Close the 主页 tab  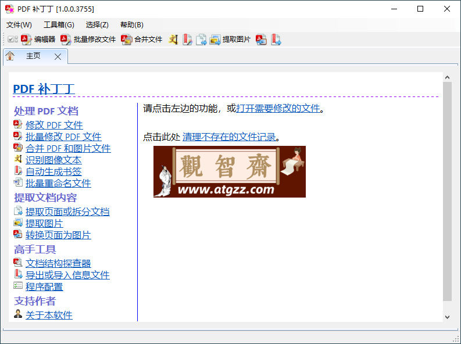[58, 57]
